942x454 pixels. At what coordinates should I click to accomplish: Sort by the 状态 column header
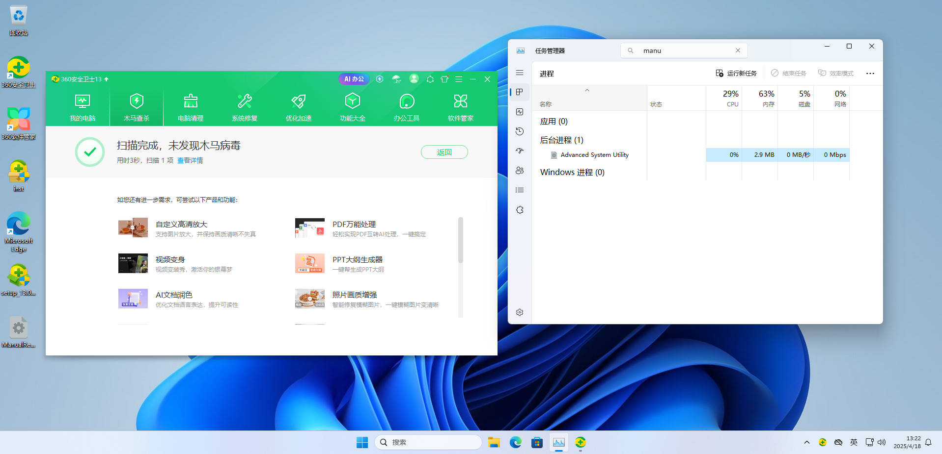click(x=676, y=98)
